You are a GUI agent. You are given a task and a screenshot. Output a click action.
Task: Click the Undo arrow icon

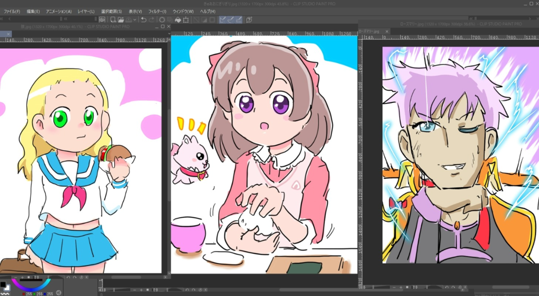coord(144,19)
